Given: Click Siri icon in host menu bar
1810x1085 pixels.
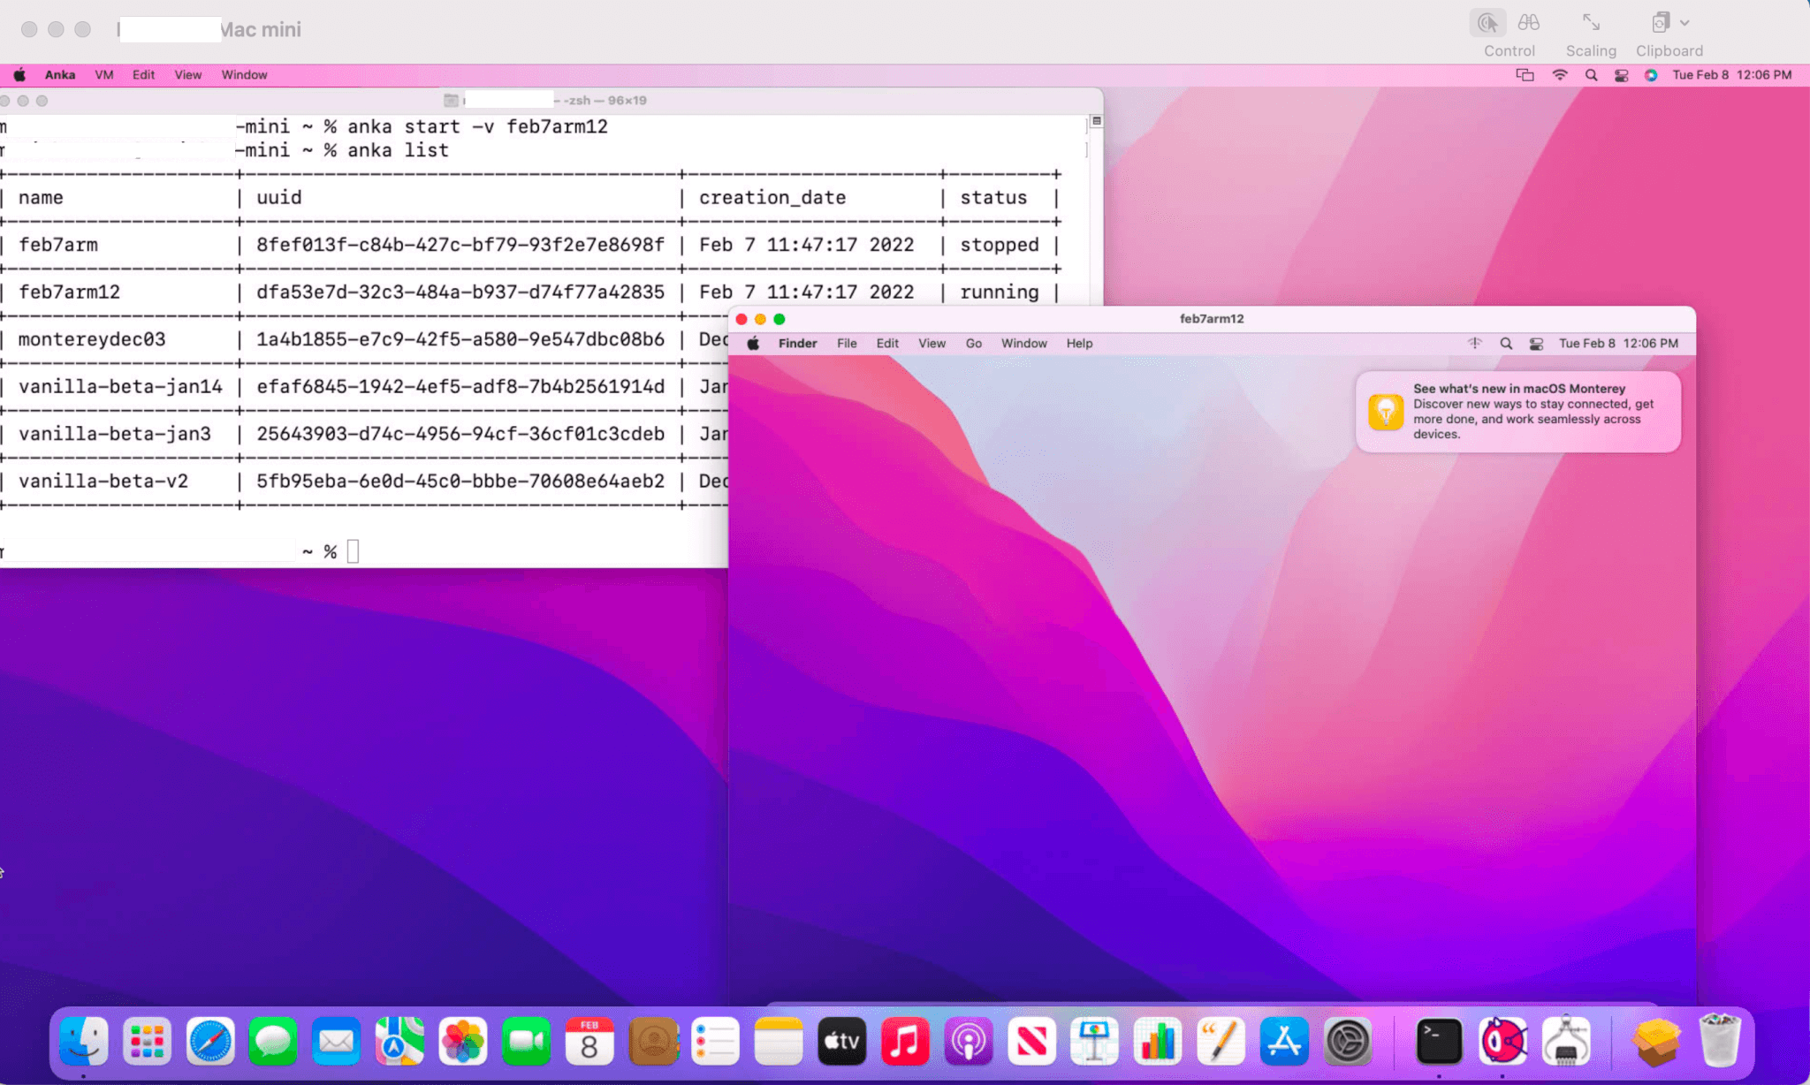Looking at the screenshot, I should click(1650, 75).
